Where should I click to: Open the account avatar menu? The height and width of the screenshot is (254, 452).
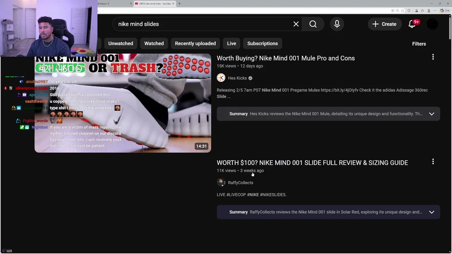pyautogui.click(x=432, y=24)
